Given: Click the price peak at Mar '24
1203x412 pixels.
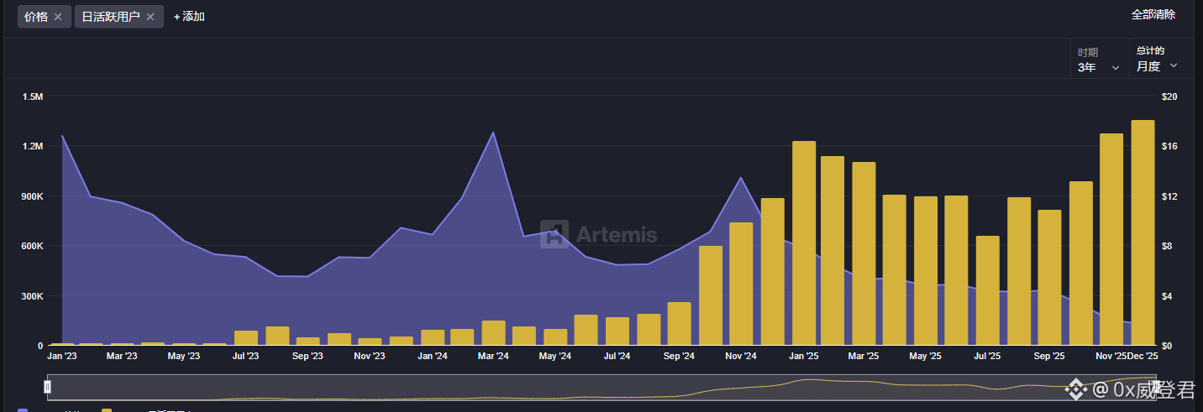Looking at the screenshot, I should 493,133.
